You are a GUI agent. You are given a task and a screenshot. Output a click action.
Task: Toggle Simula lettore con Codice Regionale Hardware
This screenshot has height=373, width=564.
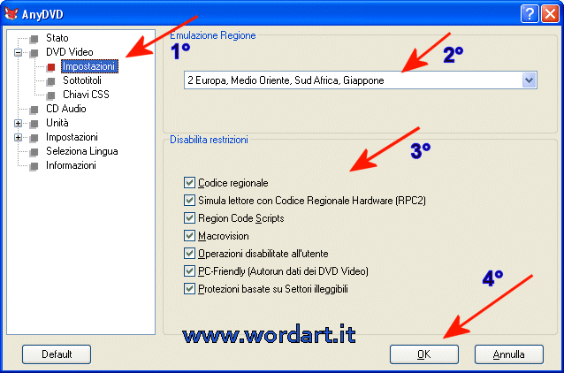(x=189, y=201)
